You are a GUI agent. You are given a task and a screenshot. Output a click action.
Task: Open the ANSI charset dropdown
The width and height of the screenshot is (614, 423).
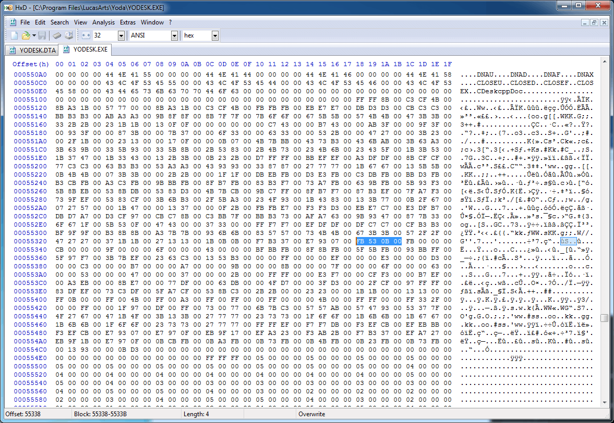click(x=174, y=35)
